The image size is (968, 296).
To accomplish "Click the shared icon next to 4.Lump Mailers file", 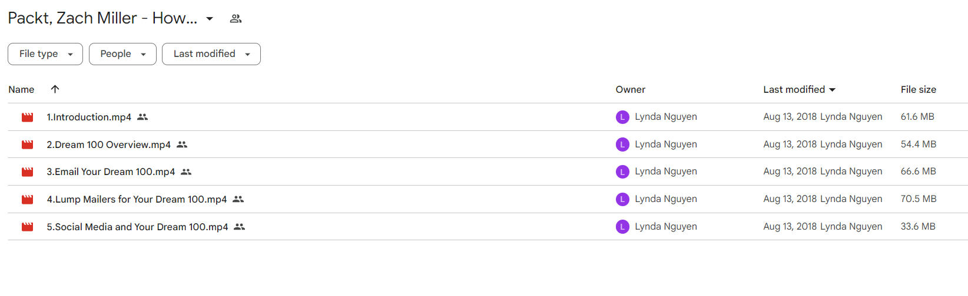I will 238,199.
